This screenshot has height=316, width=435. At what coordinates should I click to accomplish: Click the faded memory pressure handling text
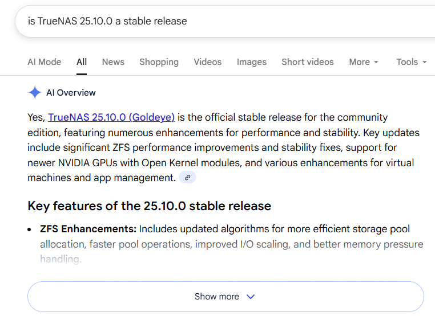pos(60,259)
